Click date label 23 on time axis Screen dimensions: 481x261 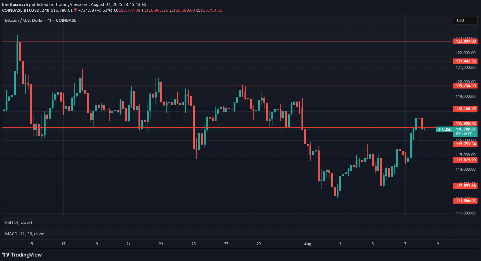161,244
